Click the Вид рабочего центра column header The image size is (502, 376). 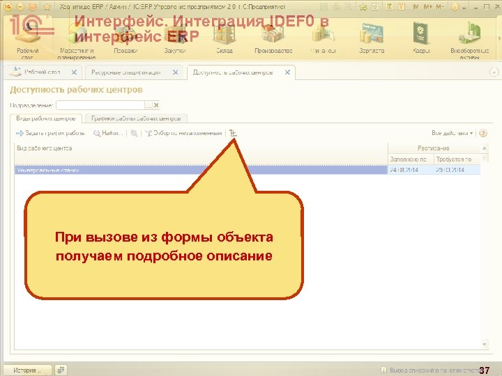201,153
